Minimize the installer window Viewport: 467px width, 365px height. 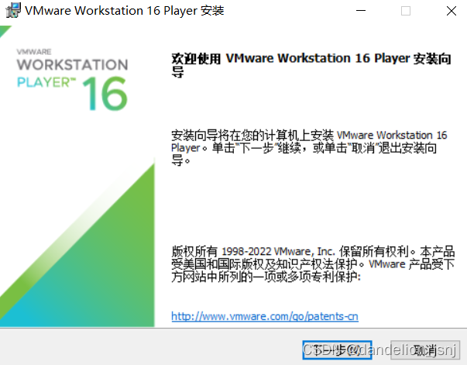(361, 11)
